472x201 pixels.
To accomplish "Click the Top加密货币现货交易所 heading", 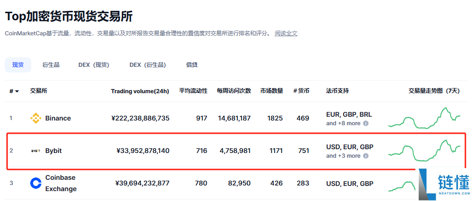I will tap(69, 16).
